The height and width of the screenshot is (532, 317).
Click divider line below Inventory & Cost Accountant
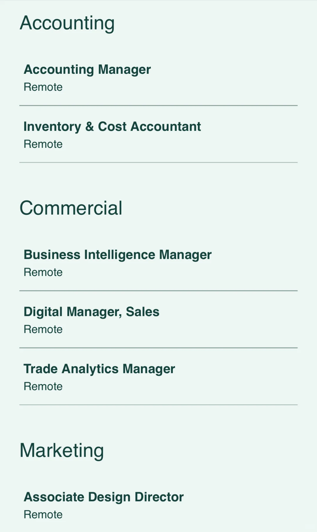[x=158, y=162]
